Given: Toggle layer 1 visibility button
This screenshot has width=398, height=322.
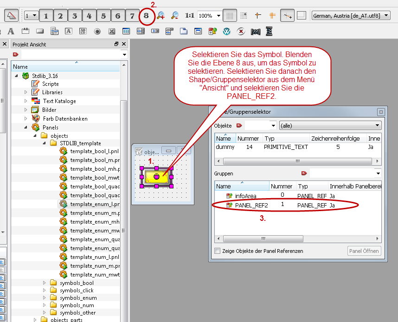Looking at the screenshot, I should (x=45, y=16).
